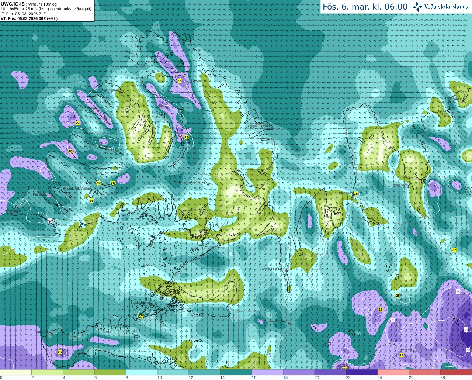Image resolution: width=472 pixels, height=380 pixels.
Task: Click the legend scale value 8
Action: 127,377
